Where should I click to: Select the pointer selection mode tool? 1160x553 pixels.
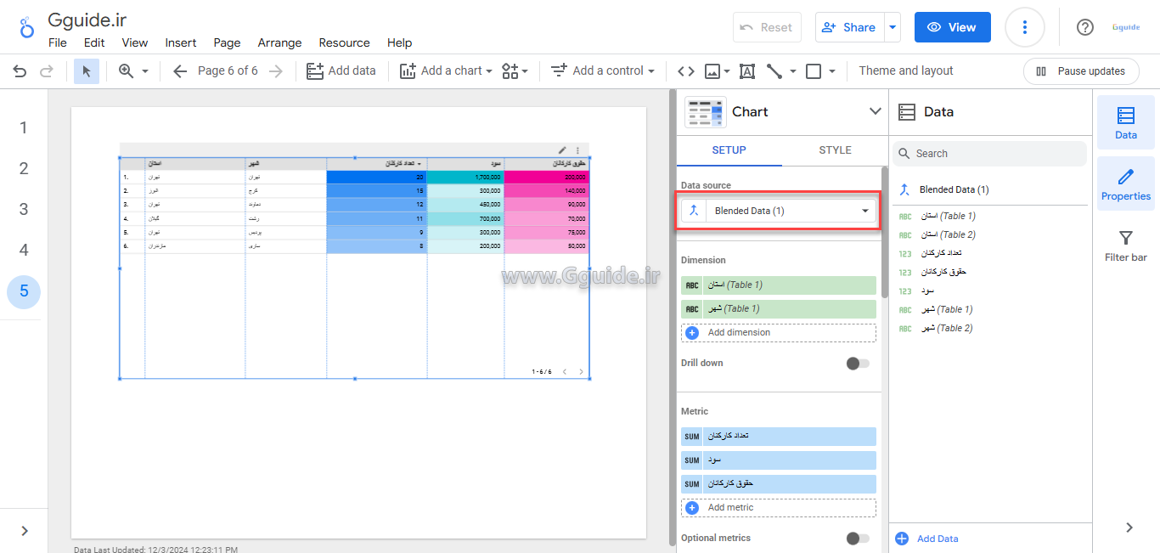pos(87,71)
